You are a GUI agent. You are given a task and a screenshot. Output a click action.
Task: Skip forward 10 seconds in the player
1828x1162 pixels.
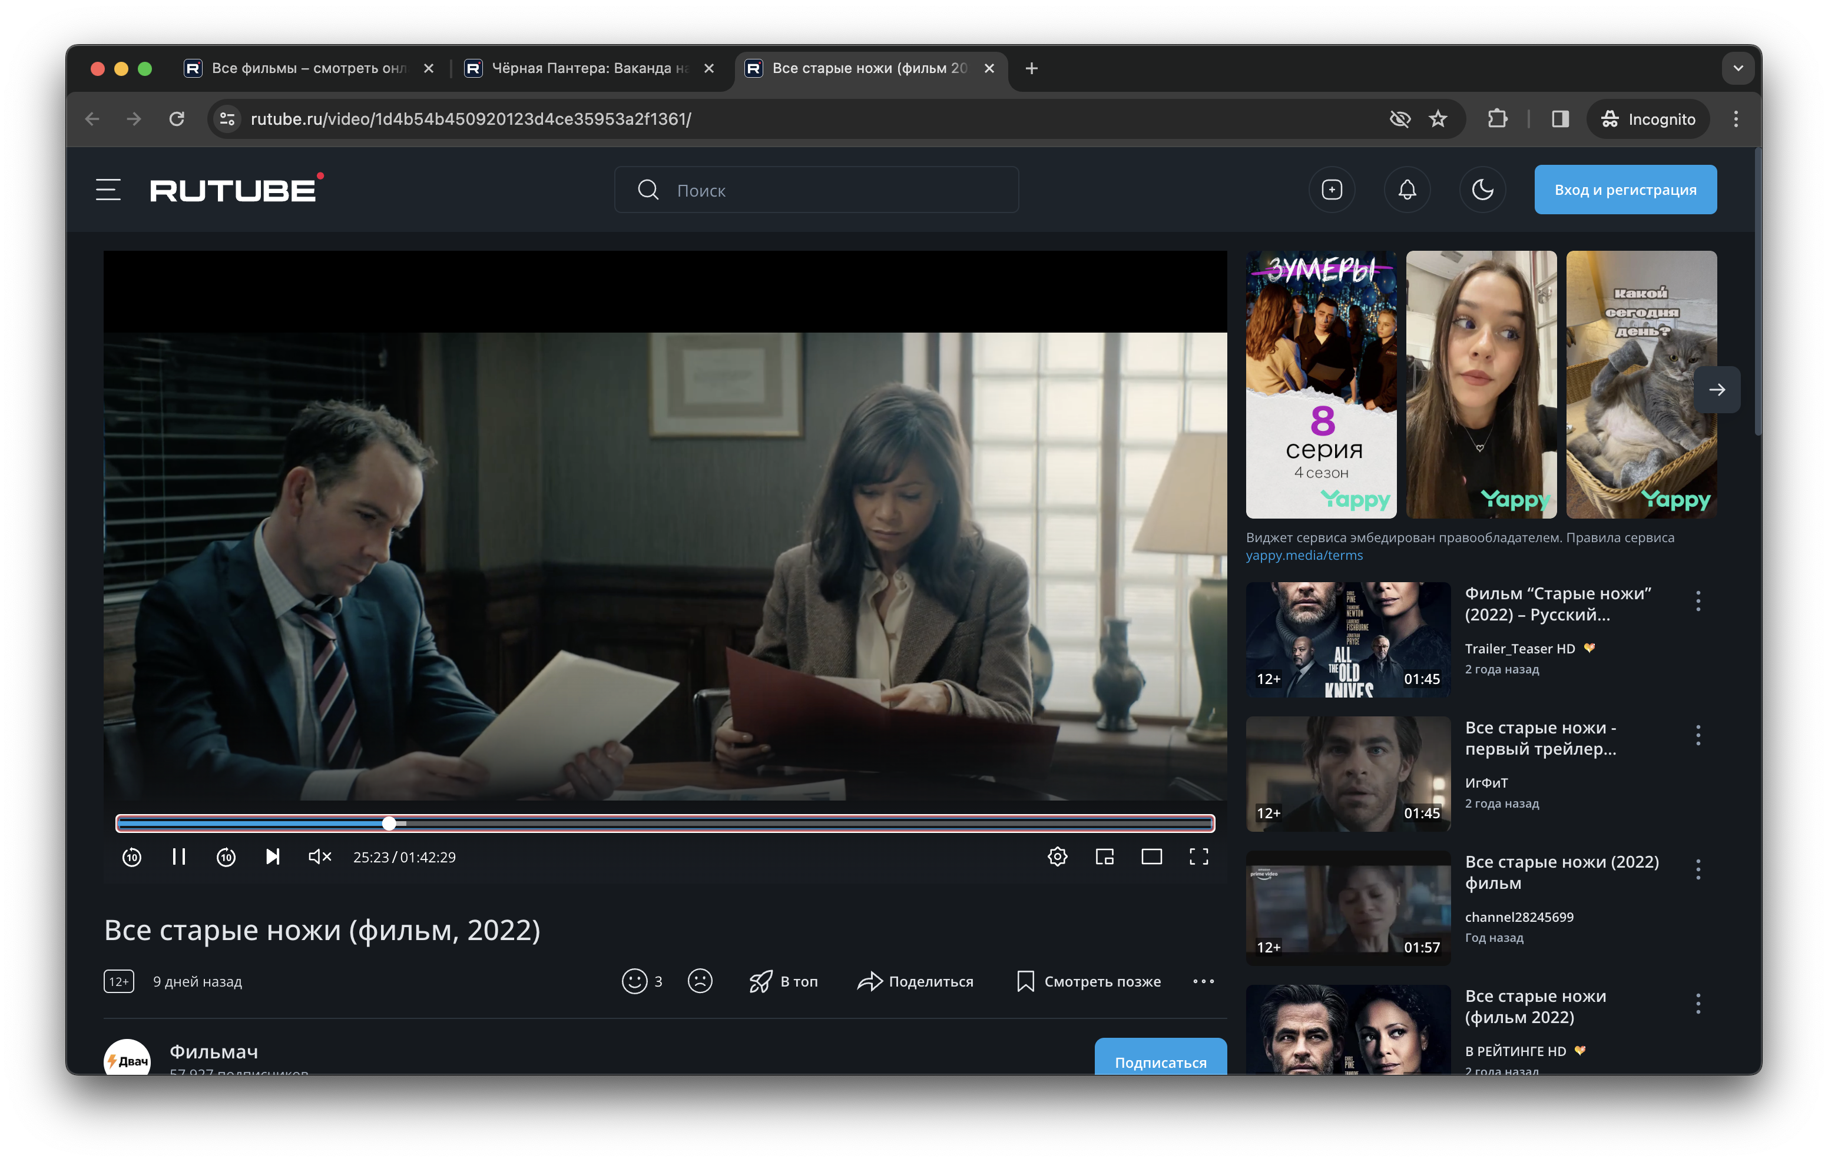[x=226, y=857]
